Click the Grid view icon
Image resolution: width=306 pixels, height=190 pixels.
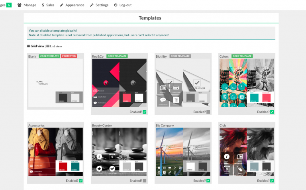click(x=29, y=46)
